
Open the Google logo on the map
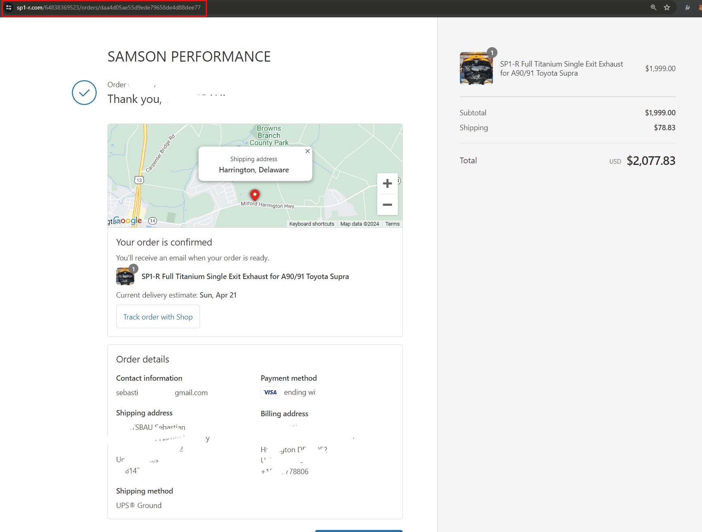tap(127, 220)
